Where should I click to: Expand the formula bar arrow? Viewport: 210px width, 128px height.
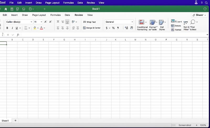(207, 35)
